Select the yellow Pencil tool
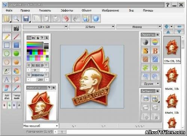The height and width of the screenshot is (136, 187). click(x=7, y=37)
